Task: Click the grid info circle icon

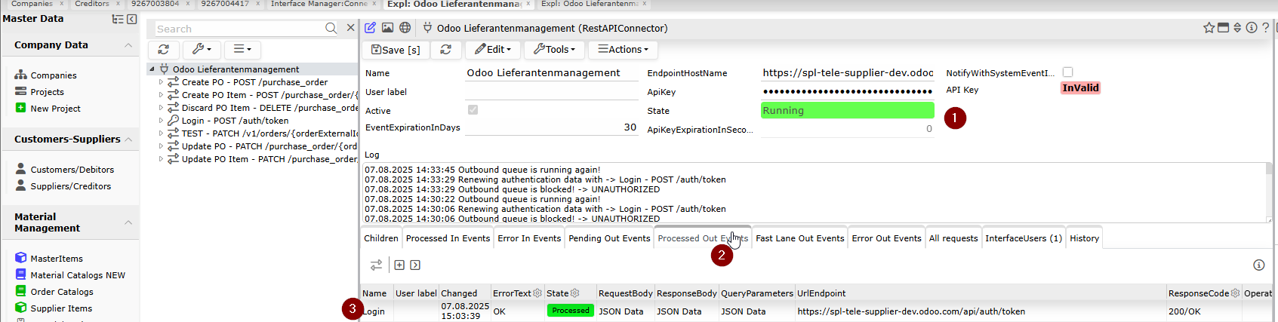Action: click(1258, 265)
